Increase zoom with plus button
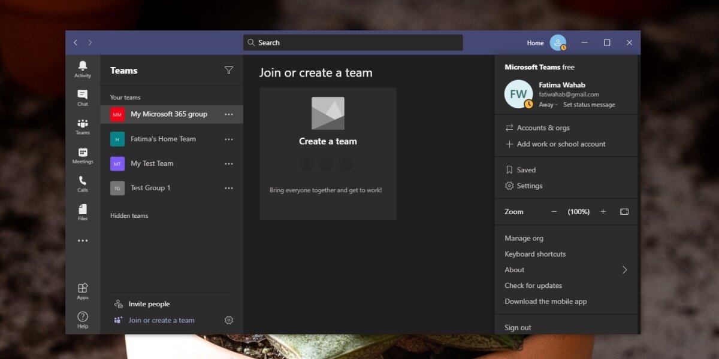Viewport: 719px width, 359px height. [603, 212]
